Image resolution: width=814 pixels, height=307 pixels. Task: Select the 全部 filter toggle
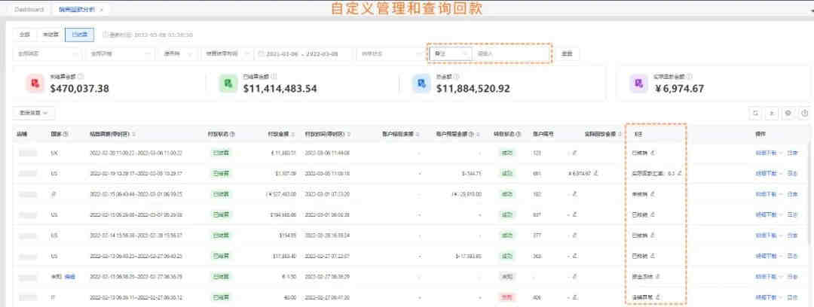[24, 35]
